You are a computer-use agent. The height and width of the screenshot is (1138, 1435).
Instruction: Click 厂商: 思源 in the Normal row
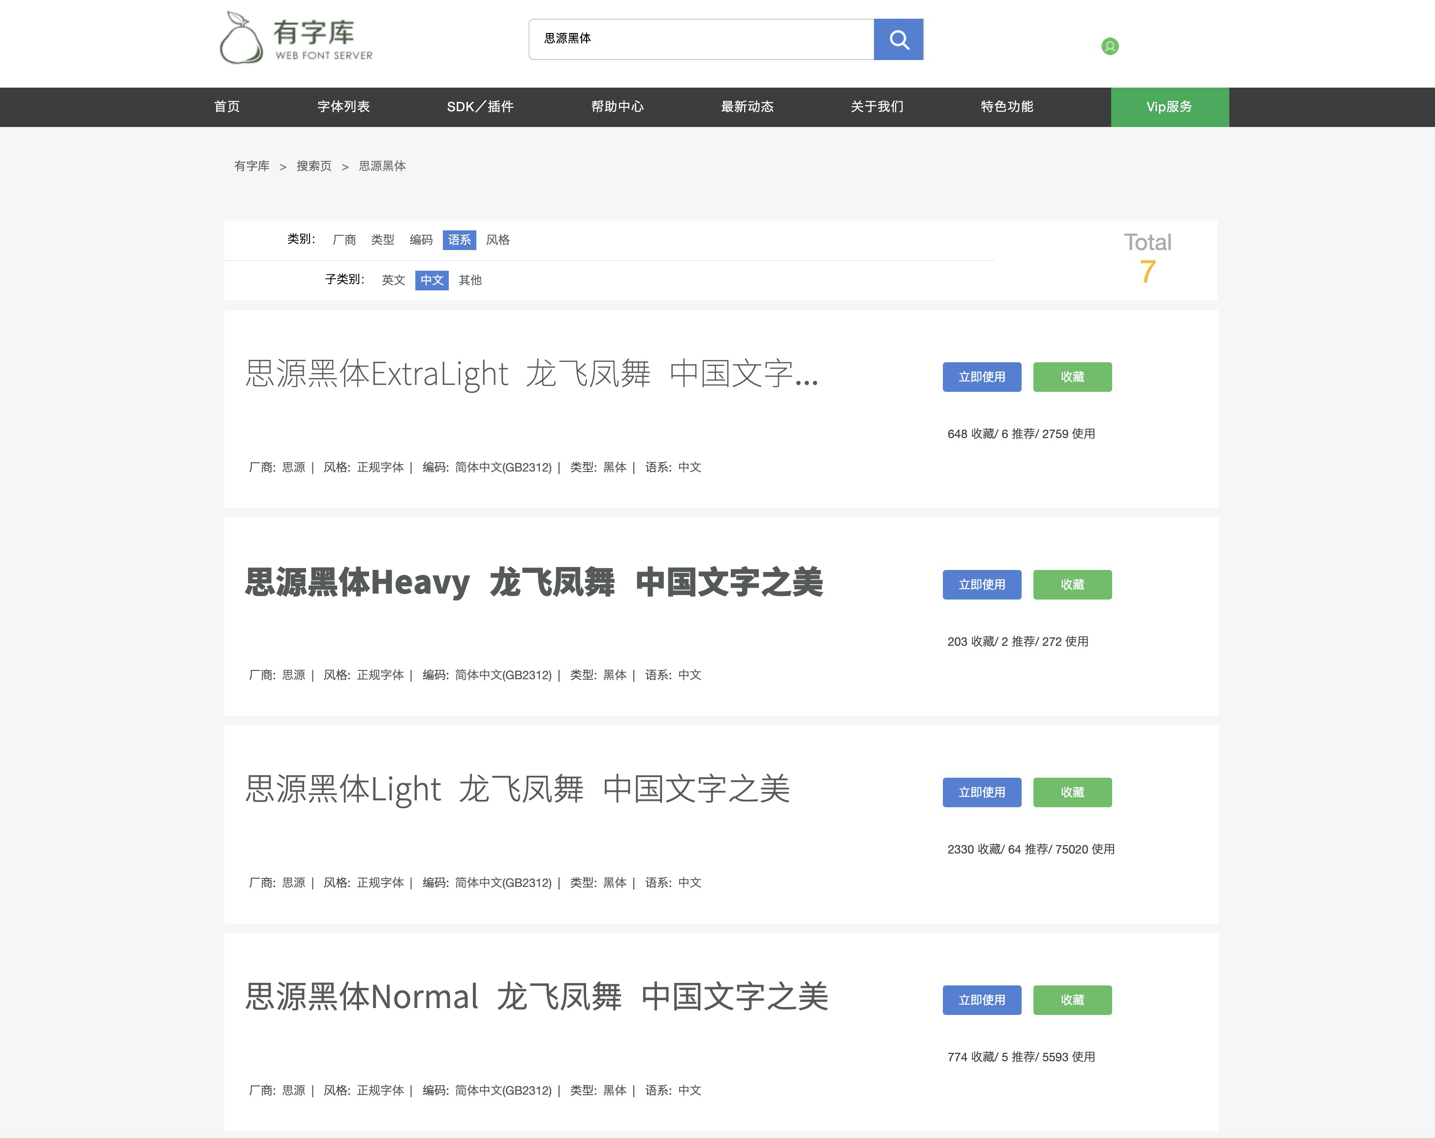click(277, 1091)
